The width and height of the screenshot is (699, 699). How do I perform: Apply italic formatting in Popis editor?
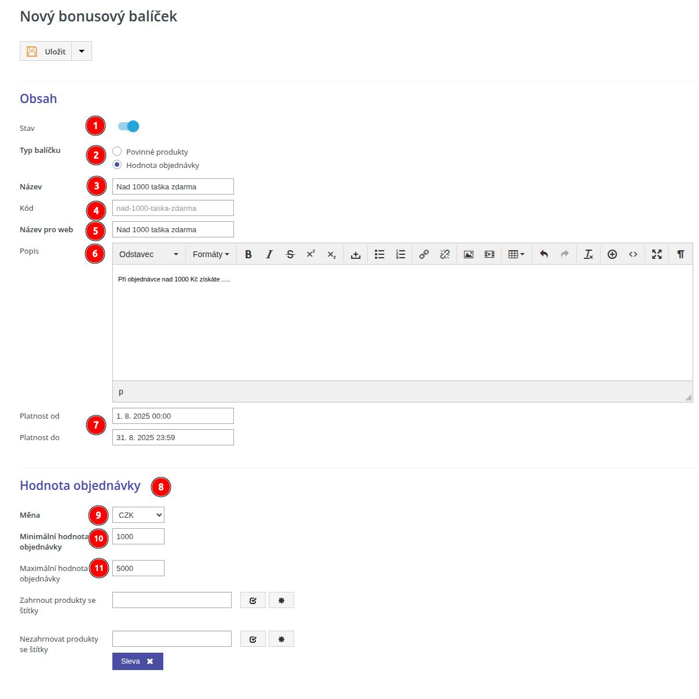269,254
